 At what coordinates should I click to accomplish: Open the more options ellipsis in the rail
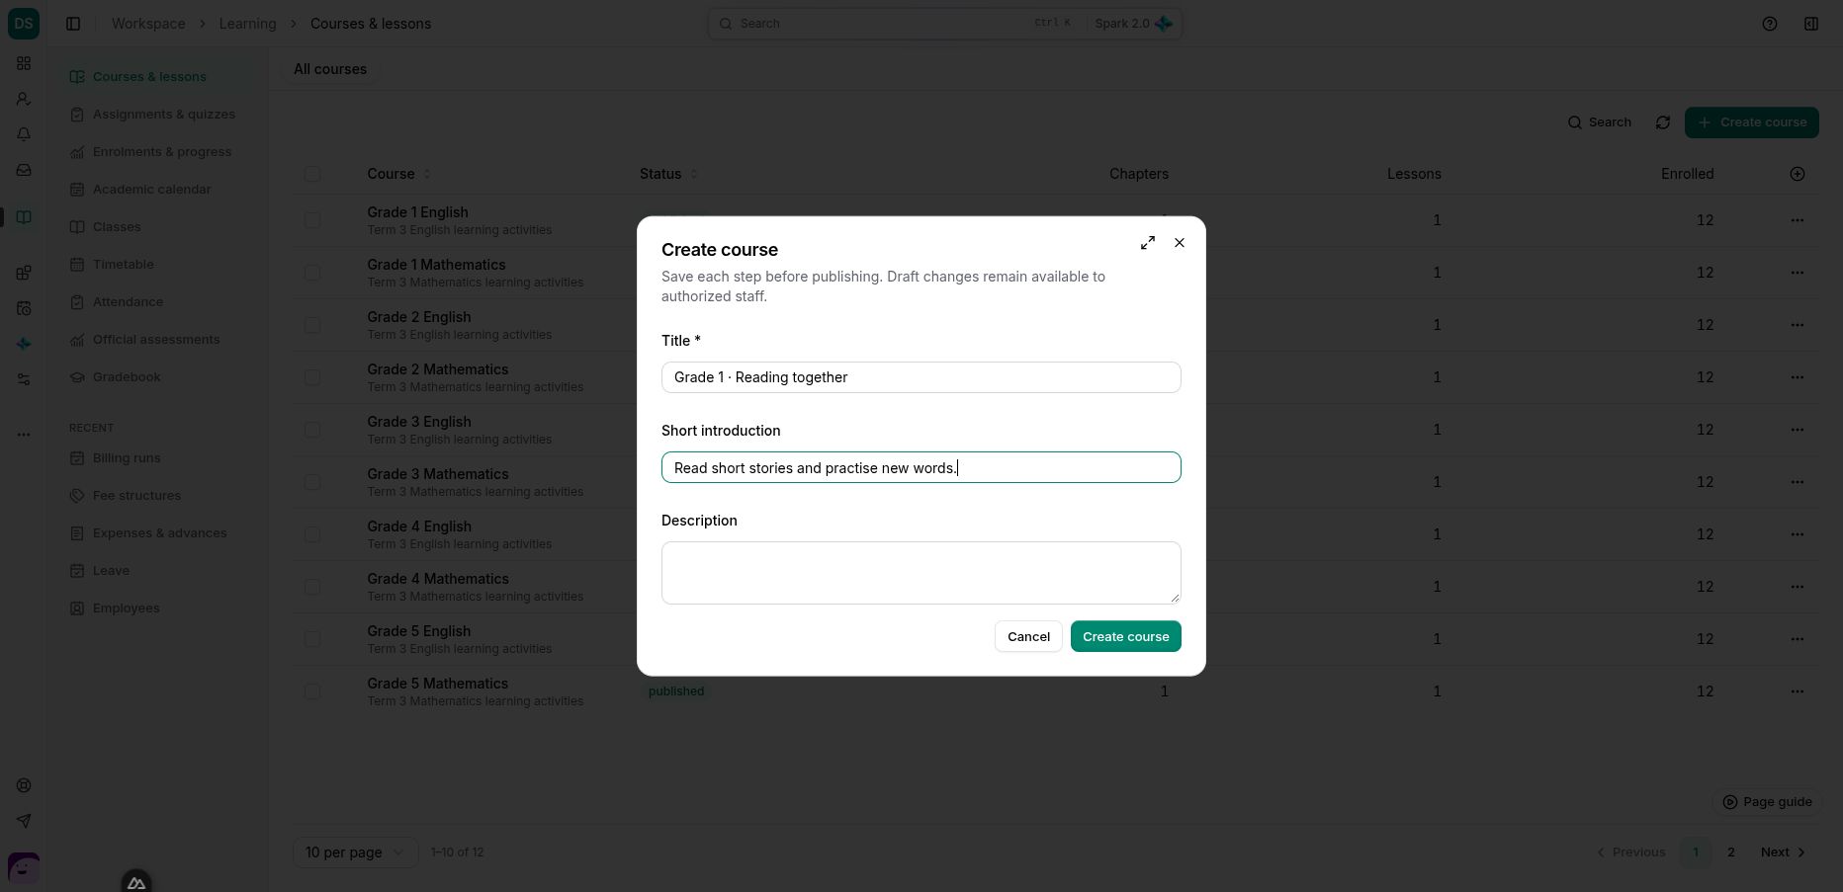click(24, 435)
